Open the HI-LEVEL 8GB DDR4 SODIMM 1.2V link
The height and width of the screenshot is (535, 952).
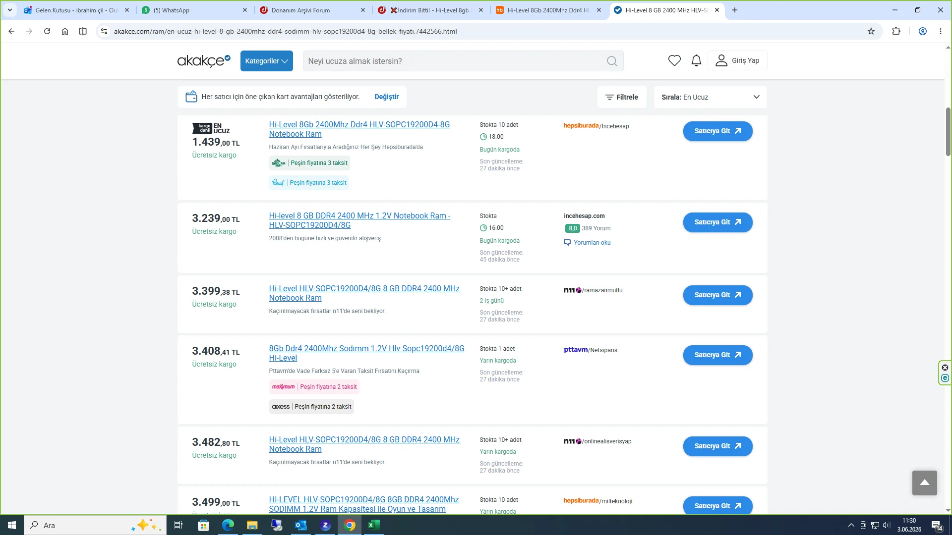pos(363,504)
